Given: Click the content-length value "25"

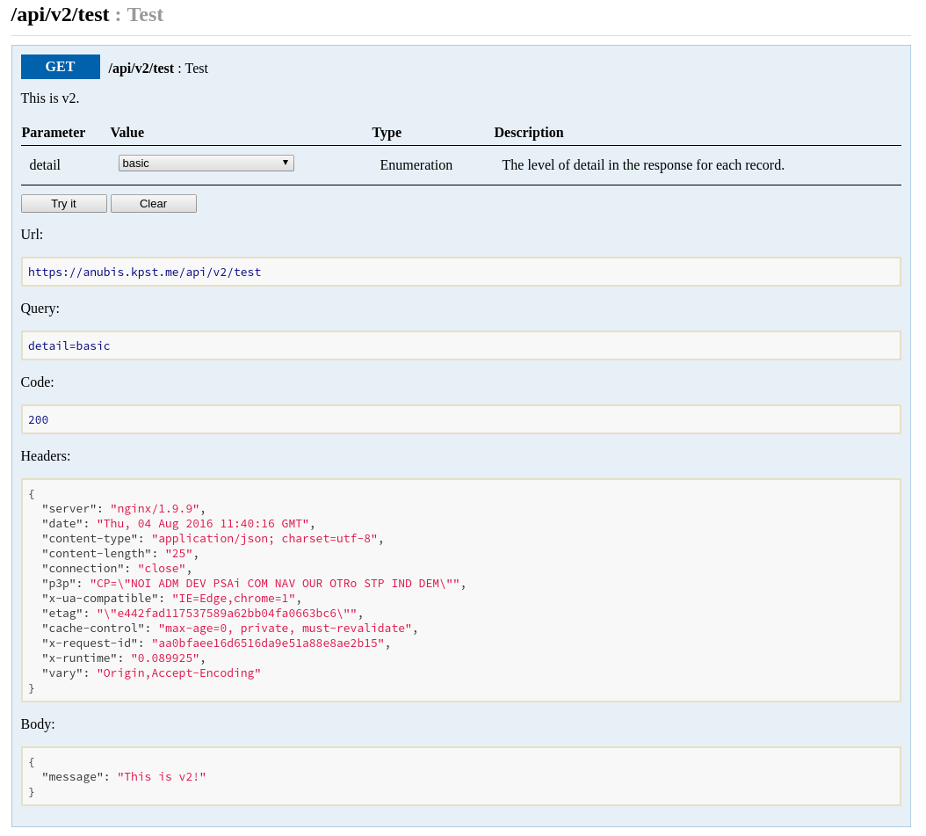Looking at the screenshot, I should (x=179, y=554).
